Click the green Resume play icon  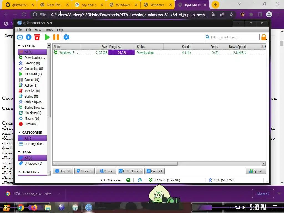(47, 37)
